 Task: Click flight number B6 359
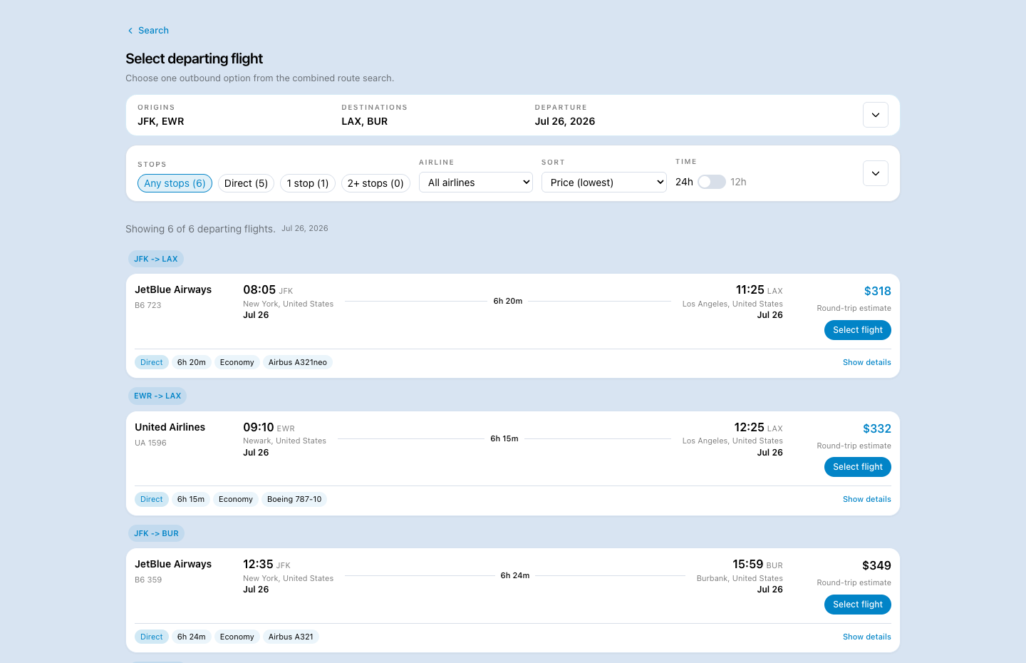[148, 580]
